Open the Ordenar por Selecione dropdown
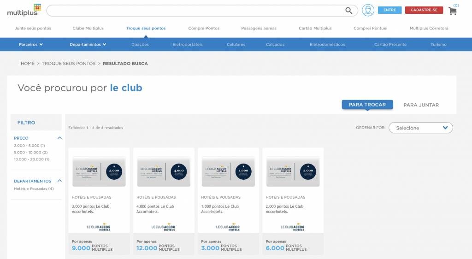472x259 pixels. click(x=420, y=128)
